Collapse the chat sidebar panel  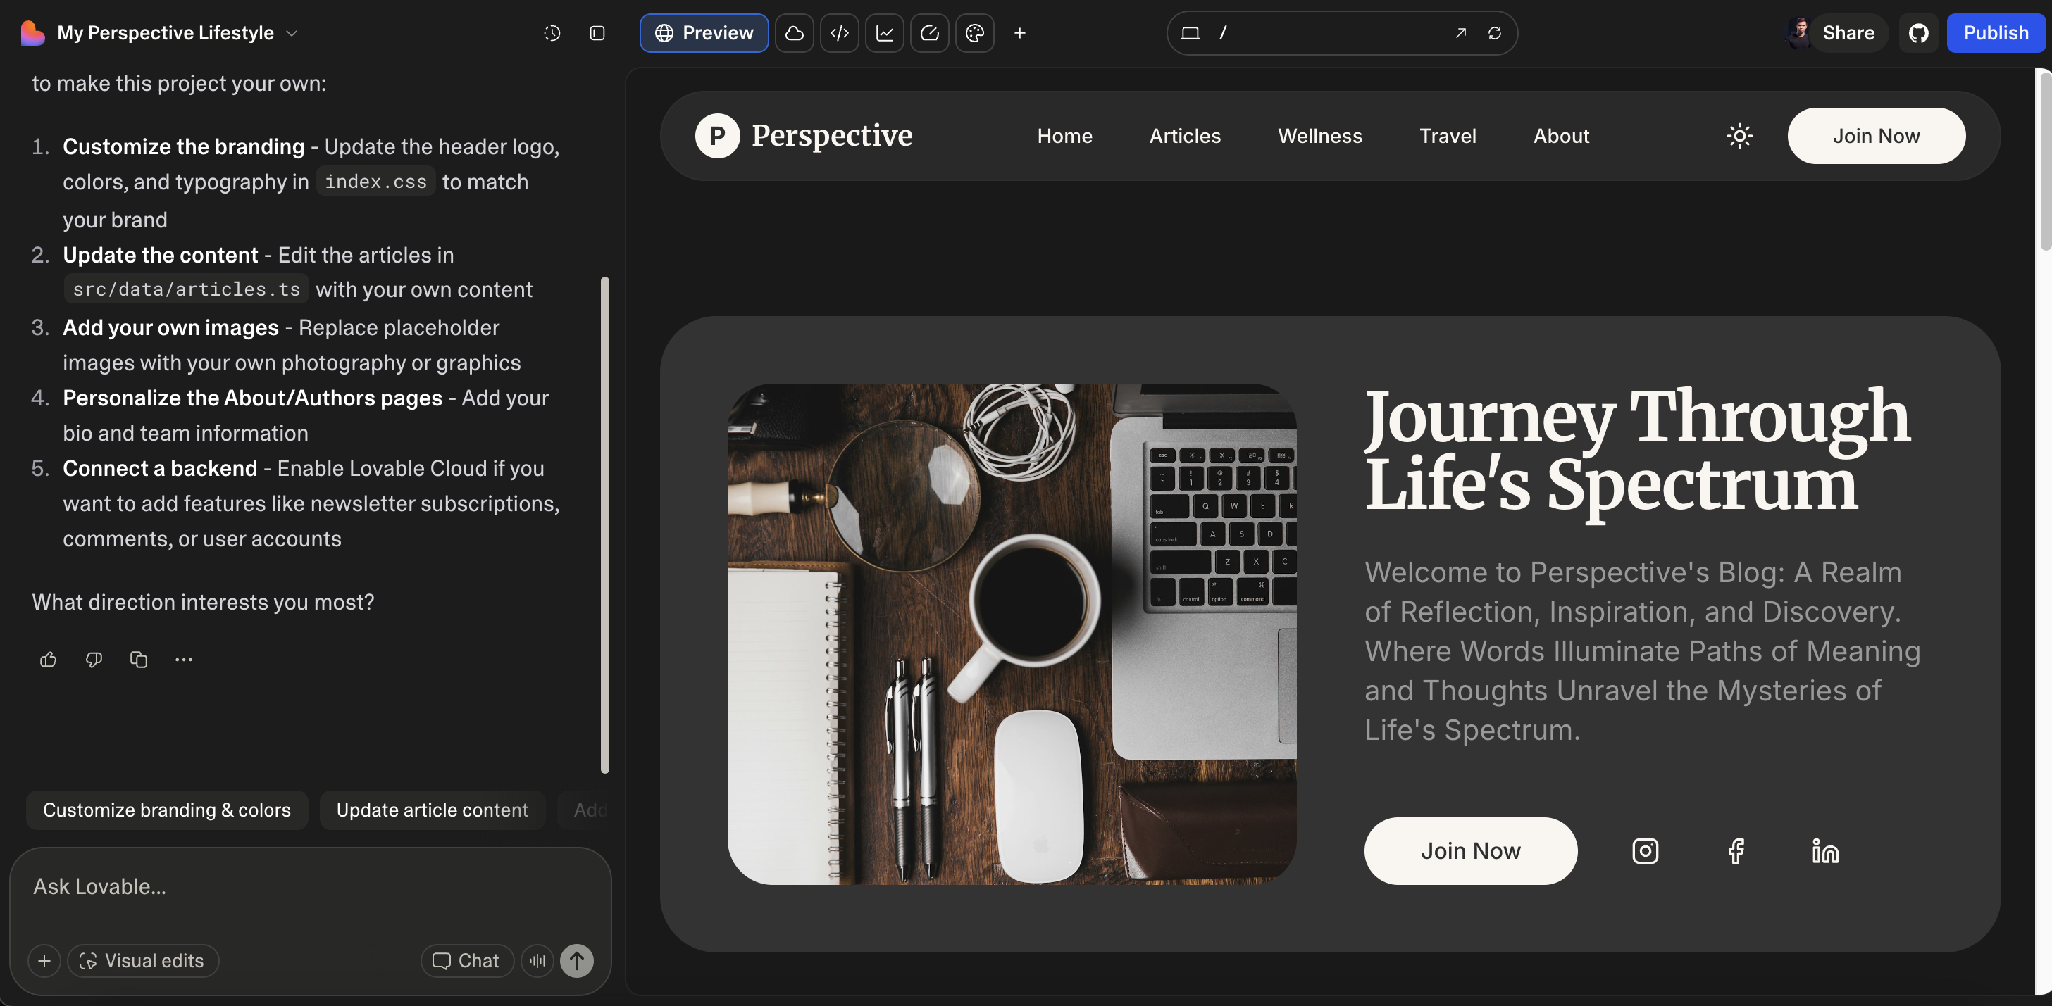pyautogui.click(x=597, y=32)
